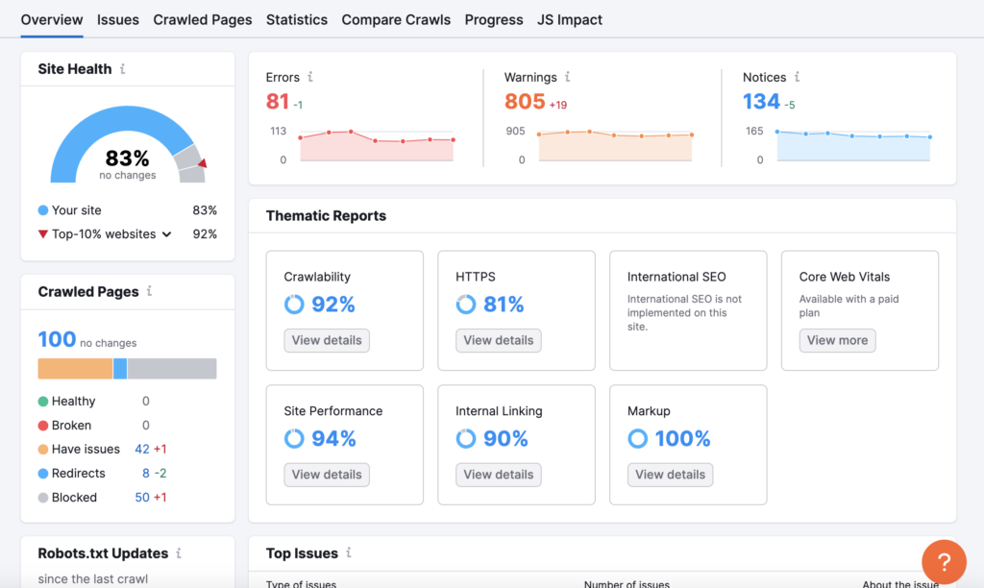
Task: Click the blue segment of crawled pages bar
Action: [120, 368]
